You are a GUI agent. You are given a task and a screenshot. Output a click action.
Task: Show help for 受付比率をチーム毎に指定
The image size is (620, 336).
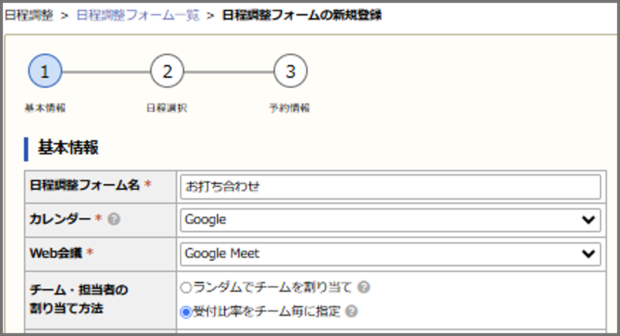tap(351, 311)
